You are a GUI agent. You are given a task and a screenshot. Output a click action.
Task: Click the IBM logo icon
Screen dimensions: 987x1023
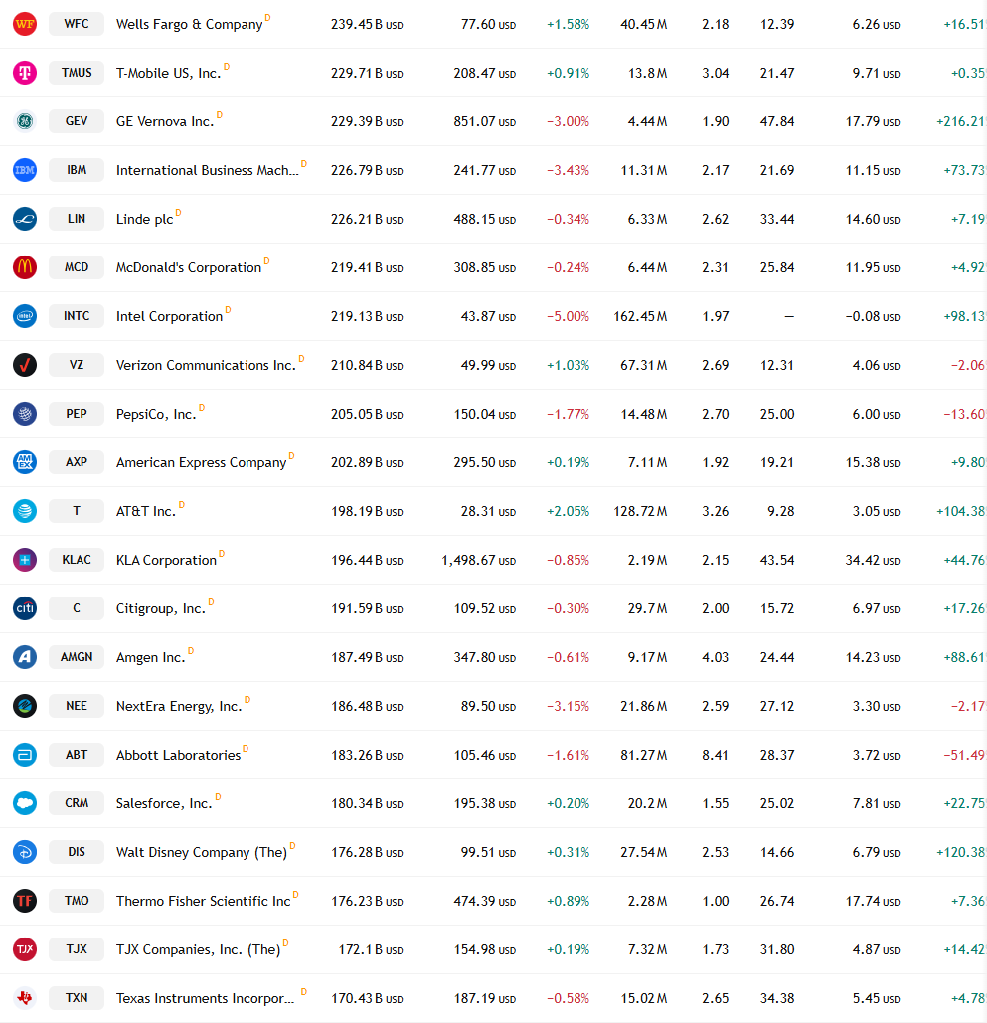(25, 170)
